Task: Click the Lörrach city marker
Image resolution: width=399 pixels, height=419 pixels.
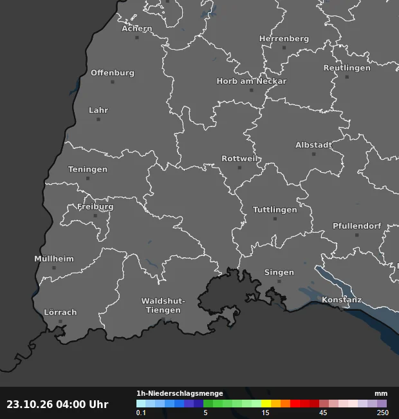Action: (60, 322)
